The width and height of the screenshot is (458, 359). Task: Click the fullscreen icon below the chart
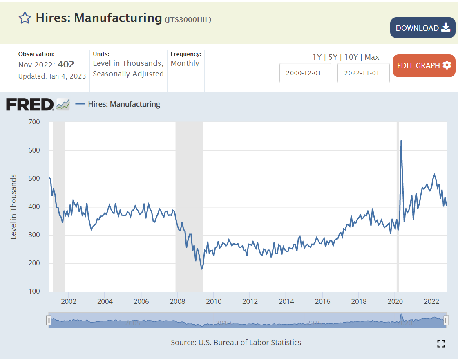point(441,343)
